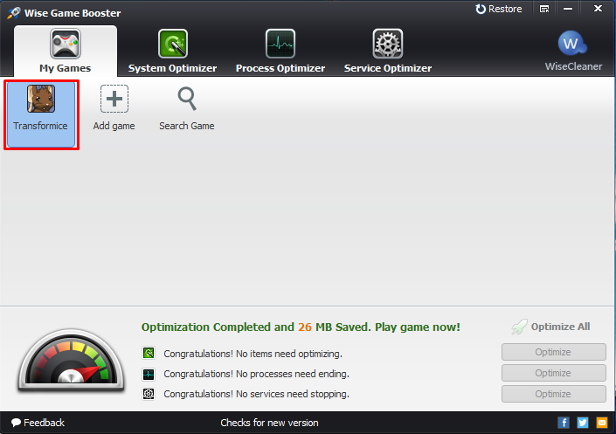This screenshot has height=434, width=616.
Task: Open Search Game magnifier icon
Action: 186,100
